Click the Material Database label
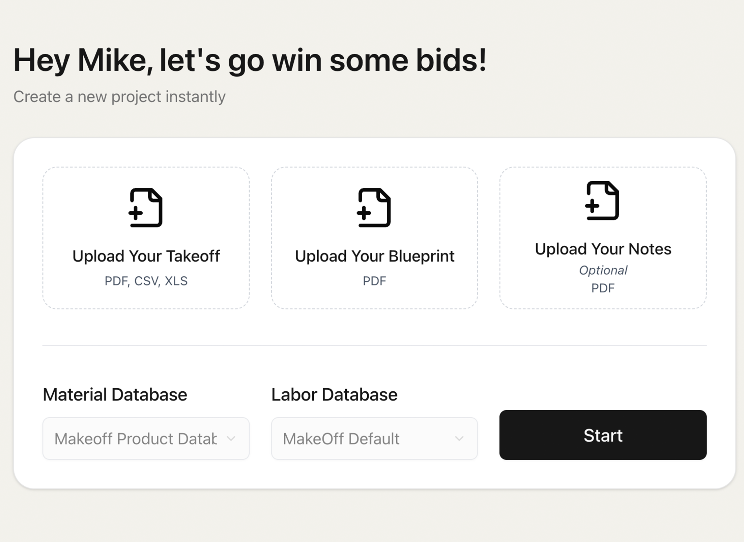The height and width of the screenshot is (542, 744). (x=115, y=394)
